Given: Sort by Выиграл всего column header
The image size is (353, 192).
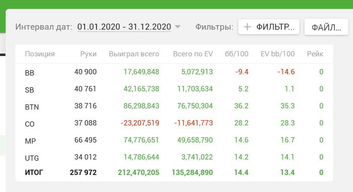Looking at the screenshot, I should click(x=134, y=54).
